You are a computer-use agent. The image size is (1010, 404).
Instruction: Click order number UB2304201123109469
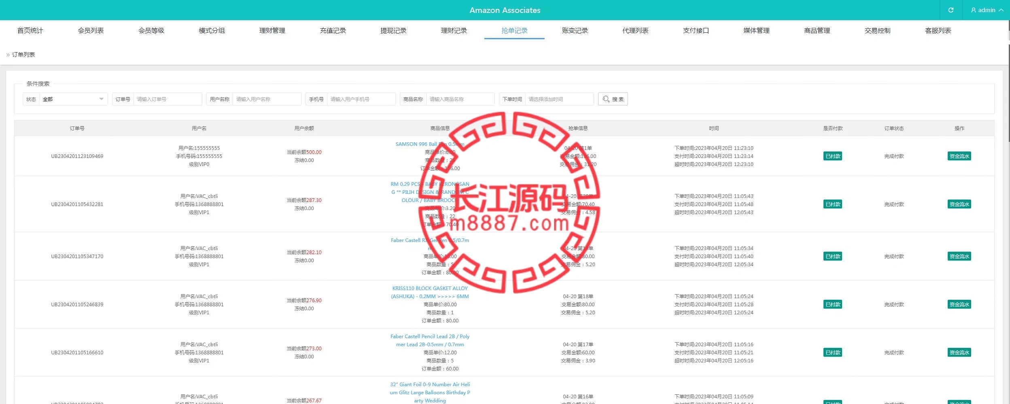click(x=77, y=156)
